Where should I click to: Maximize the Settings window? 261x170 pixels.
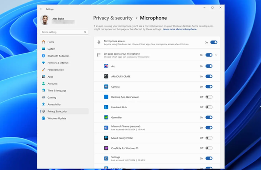tap(212, 8)
